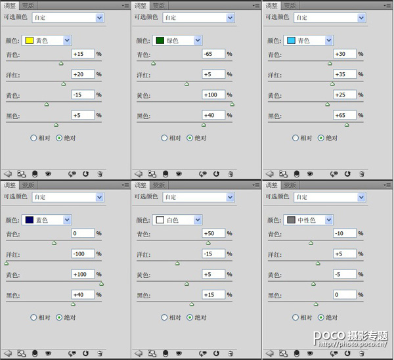Back arrow icon in Blue (蓝色) panel
The width and height of the screenshot is (394, 360).
pos(8,353)
